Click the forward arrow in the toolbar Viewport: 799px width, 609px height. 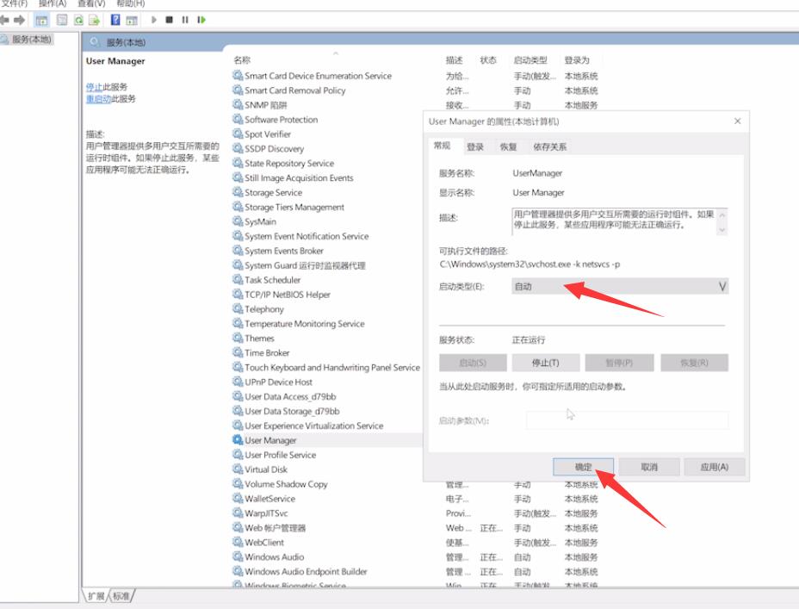coord(19,20)
